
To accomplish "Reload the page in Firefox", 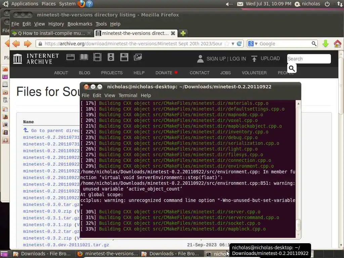I will (x=239, y=44).
